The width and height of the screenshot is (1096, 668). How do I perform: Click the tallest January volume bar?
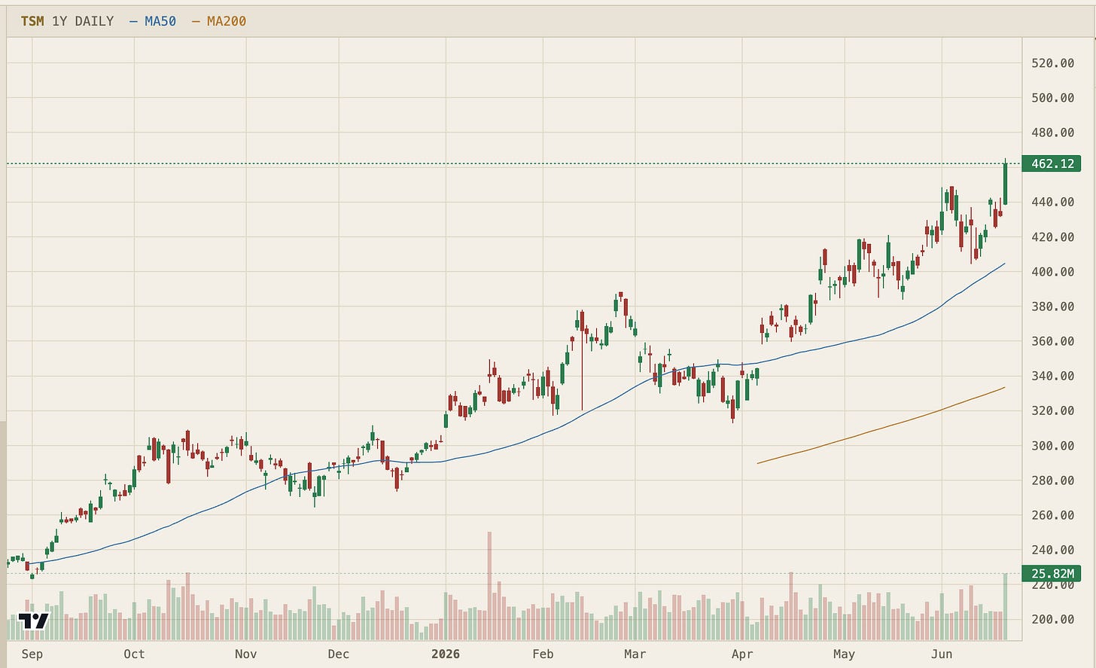[x=489, y=586]
